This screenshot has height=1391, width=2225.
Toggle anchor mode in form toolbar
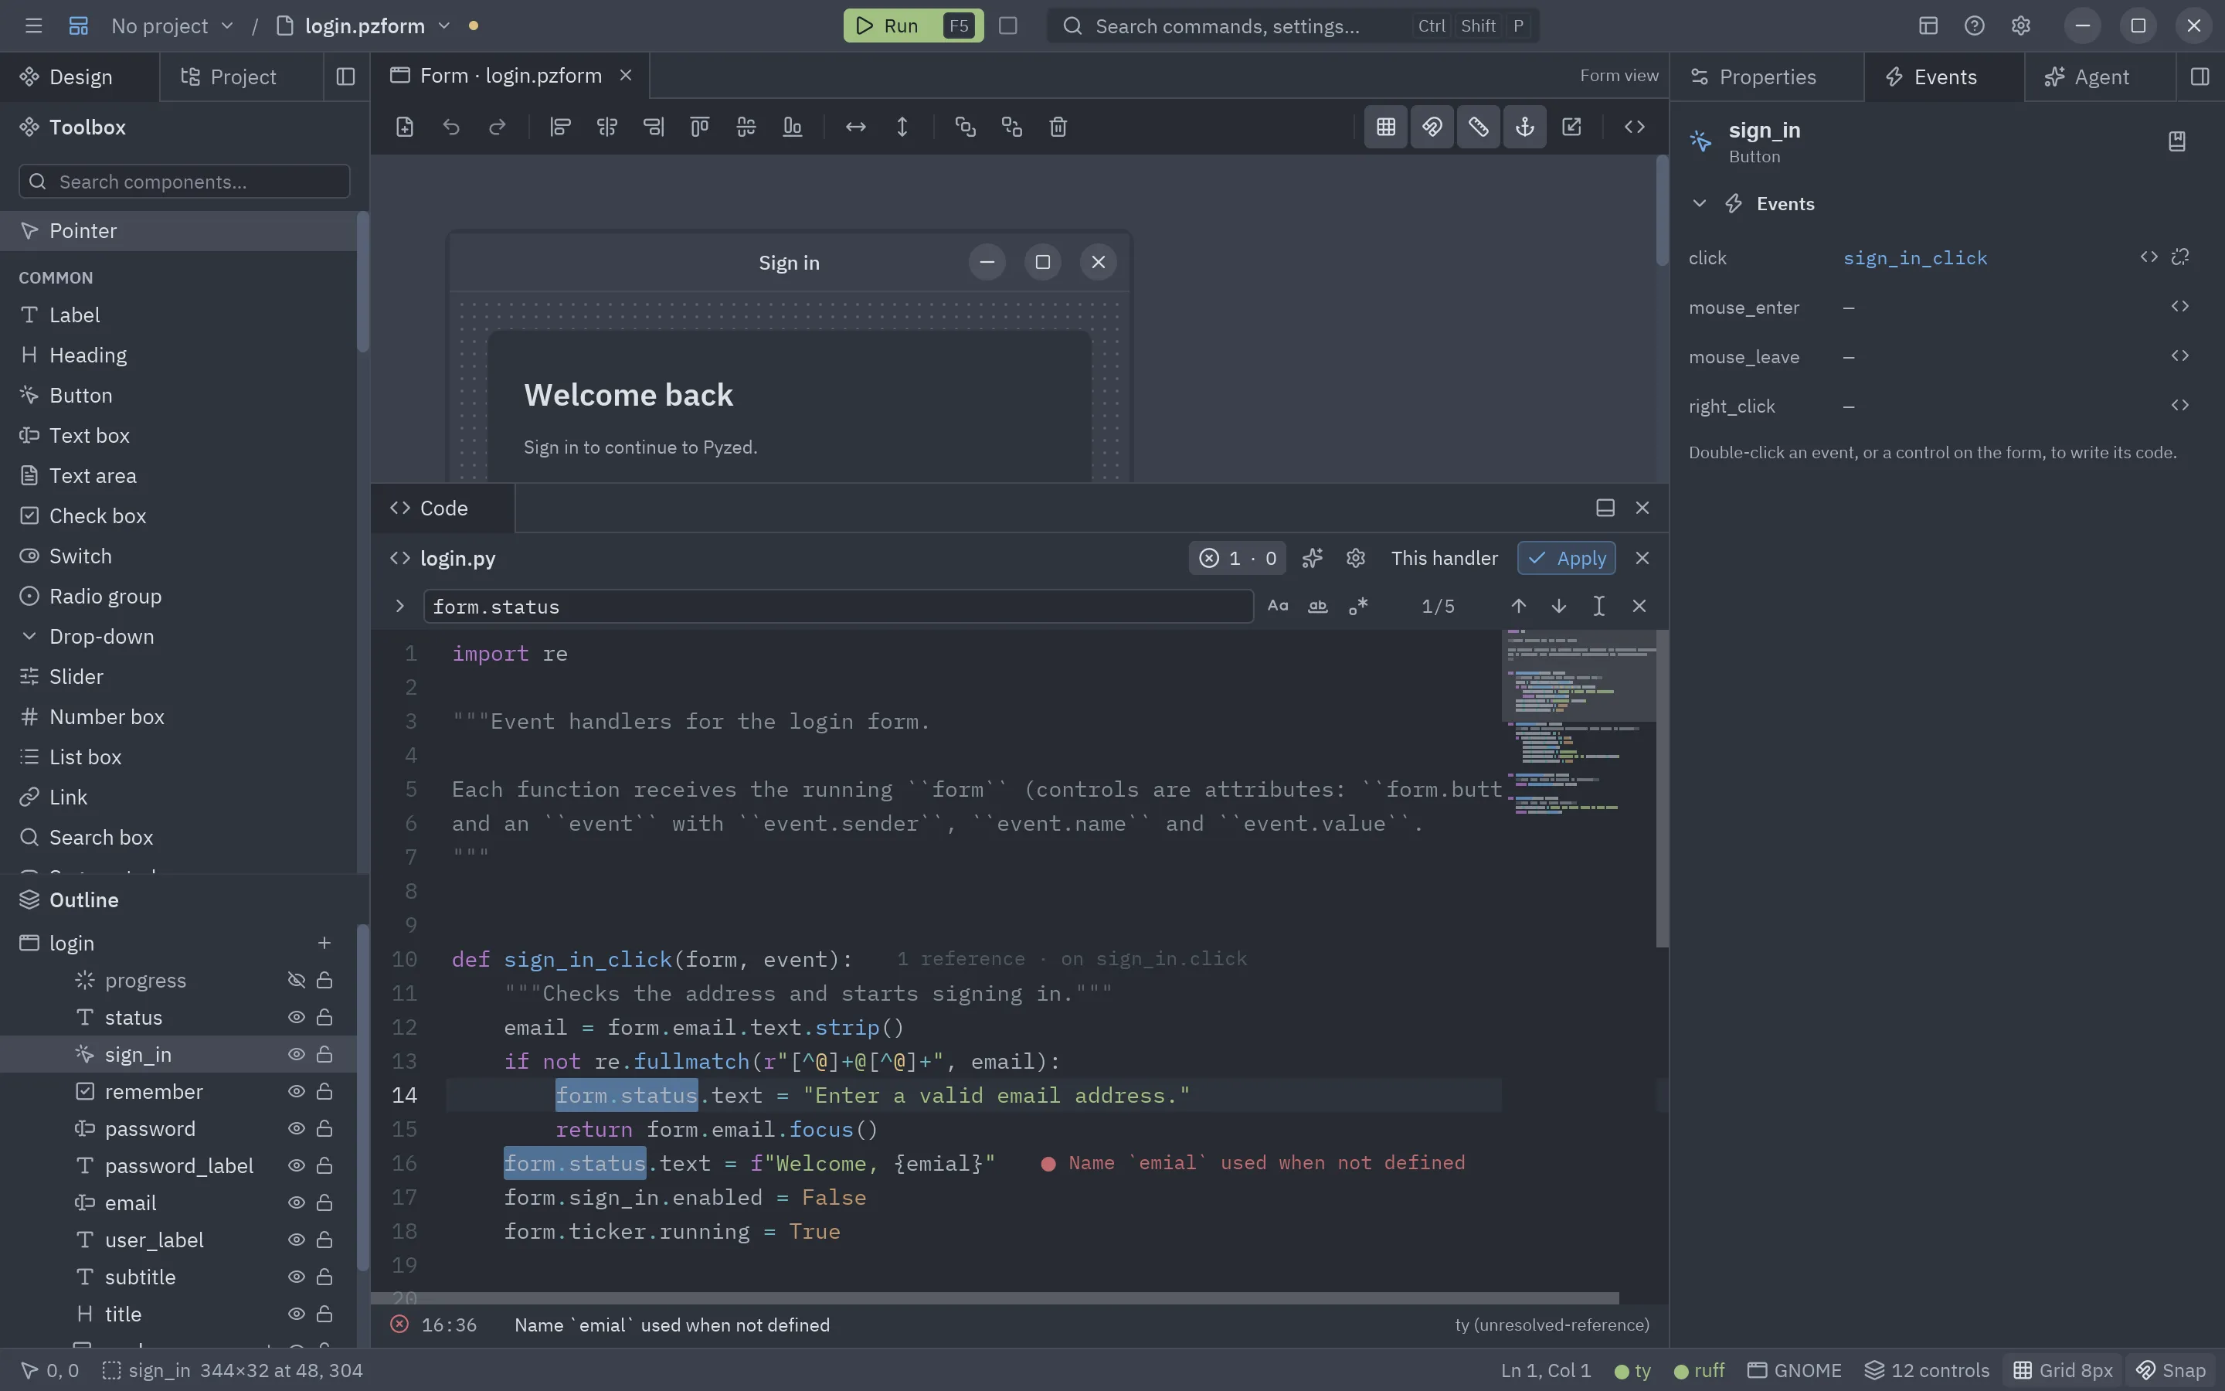(1524, 127)
